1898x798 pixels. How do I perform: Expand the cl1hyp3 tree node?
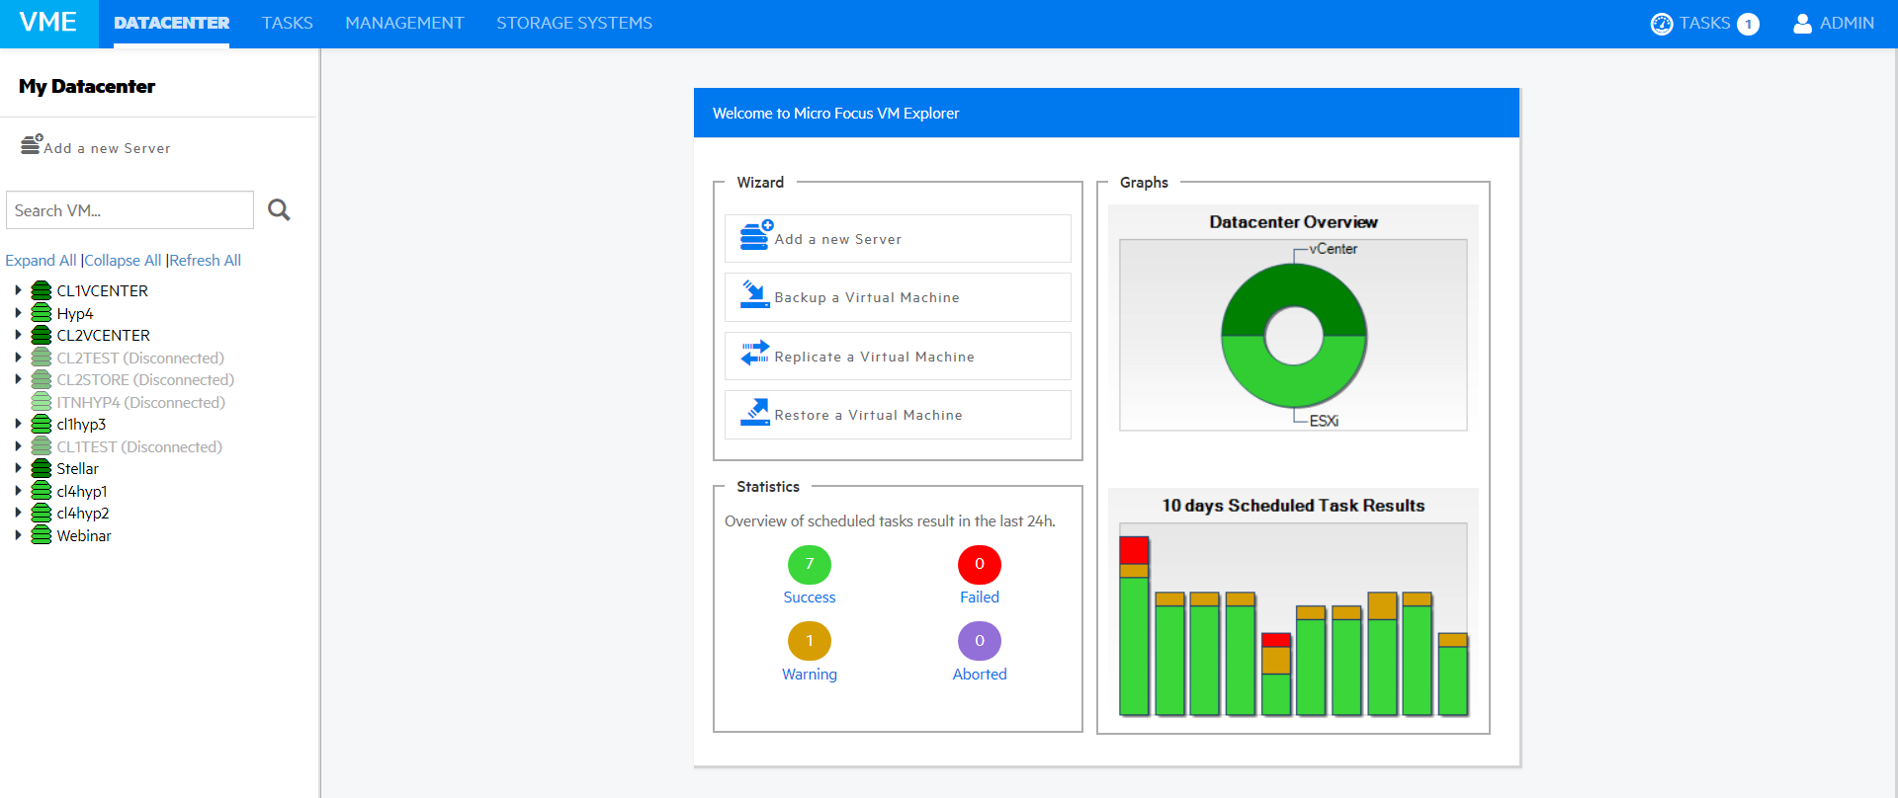18,424
